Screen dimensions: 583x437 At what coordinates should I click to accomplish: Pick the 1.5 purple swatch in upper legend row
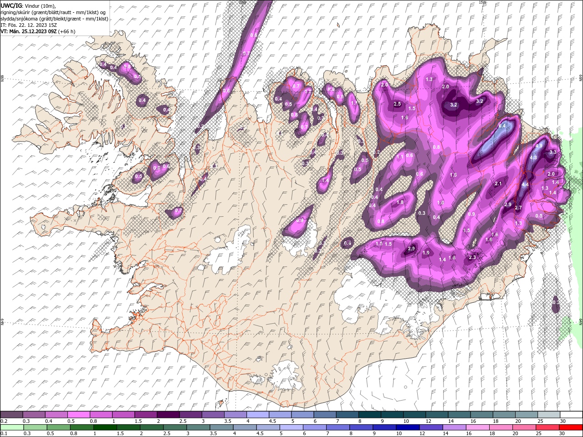pyautogui.click(x=146, y=415)
